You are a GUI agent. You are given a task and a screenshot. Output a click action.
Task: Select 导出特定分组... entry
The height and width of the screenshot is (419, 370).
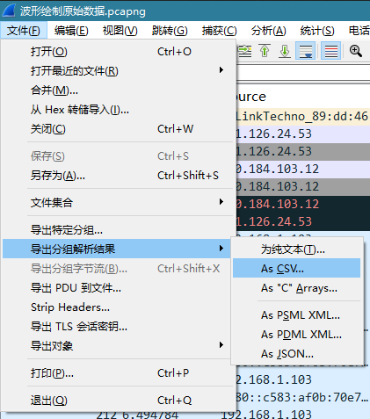[118, 229]
